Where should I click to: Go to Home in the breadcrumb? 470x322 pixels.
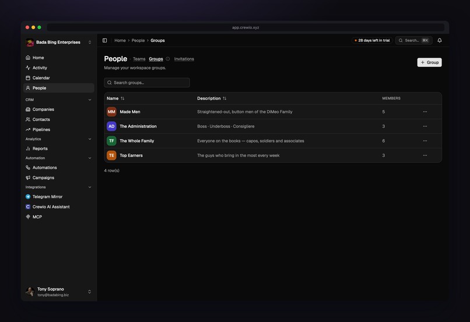click(120, 40)
